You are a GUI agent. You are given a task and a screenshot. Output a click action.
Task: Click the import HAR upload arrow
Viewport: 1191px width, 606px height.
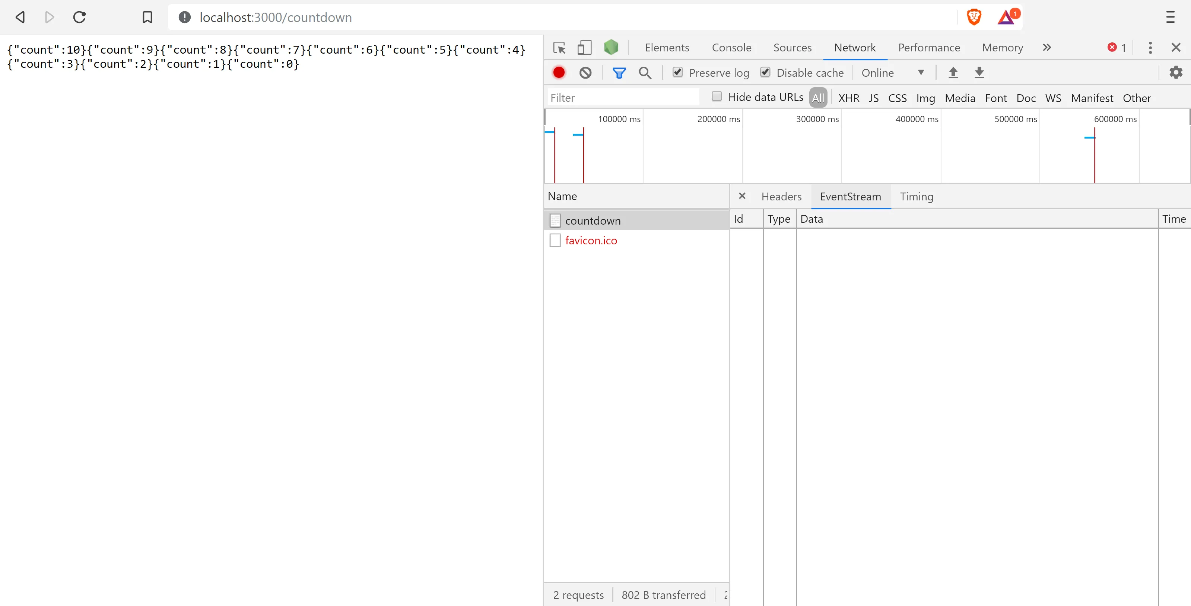953,73
